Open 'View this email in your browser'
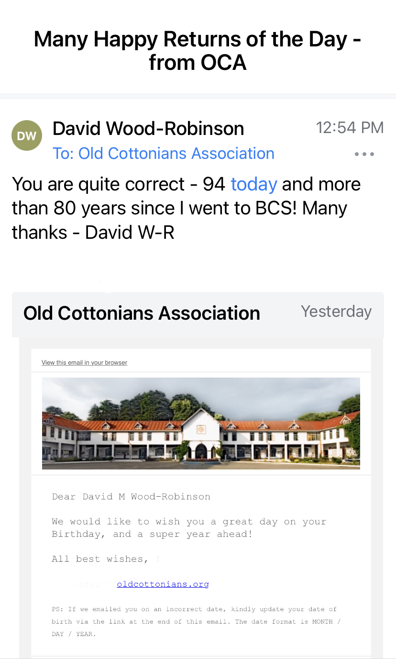 click(x=84, y=363)
